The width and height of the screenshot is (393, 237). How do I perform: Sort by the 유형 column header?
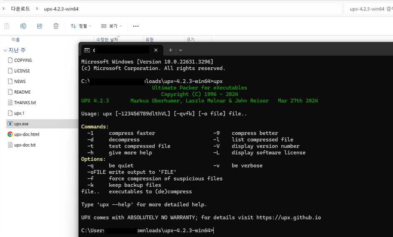pos(149,40)
